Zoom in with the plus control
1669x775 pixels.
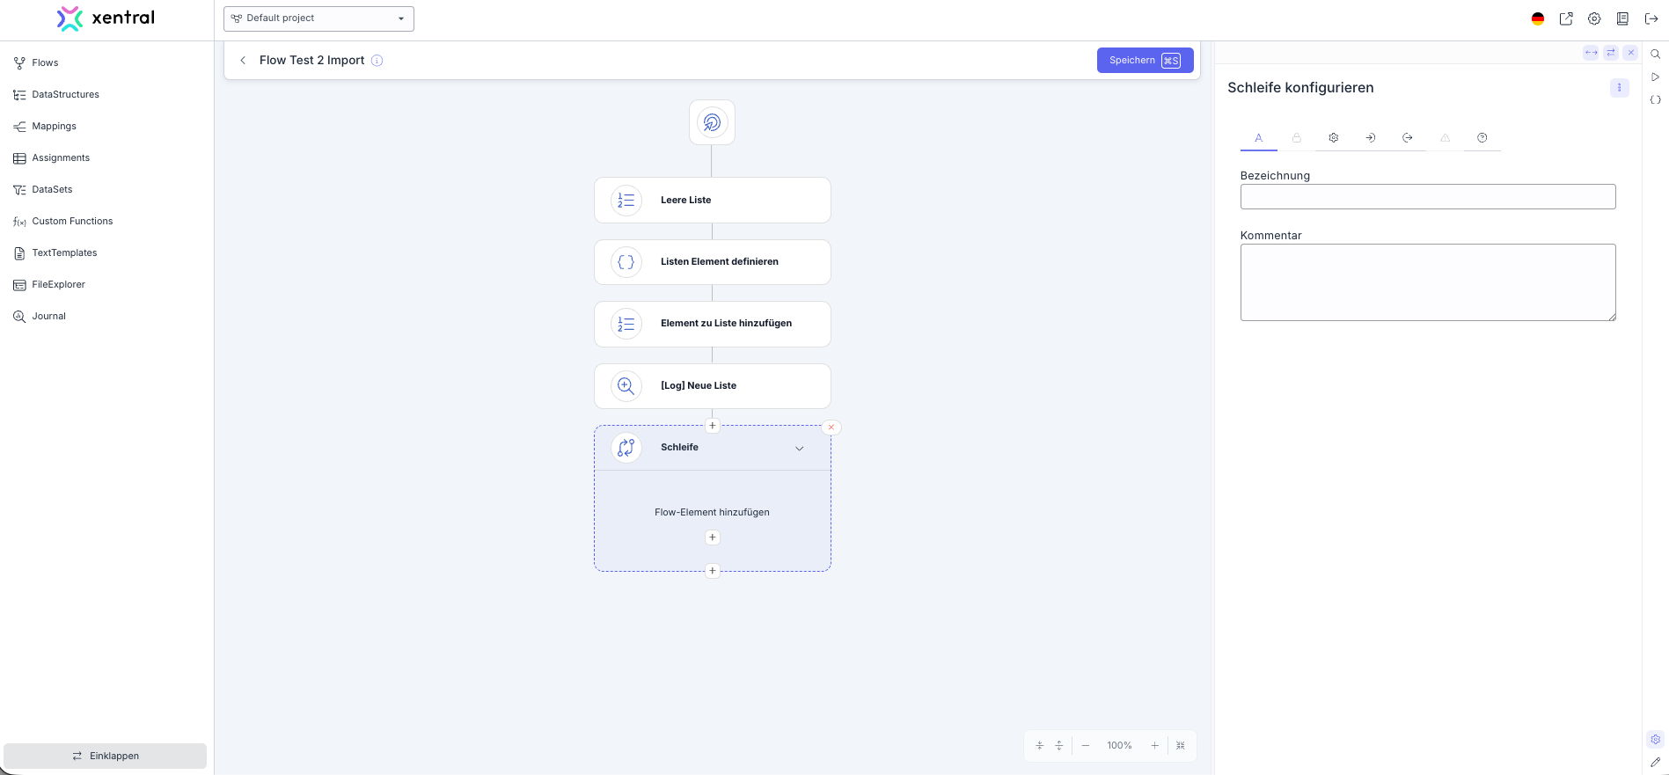pyautogui.click(x=1155, y=745)
